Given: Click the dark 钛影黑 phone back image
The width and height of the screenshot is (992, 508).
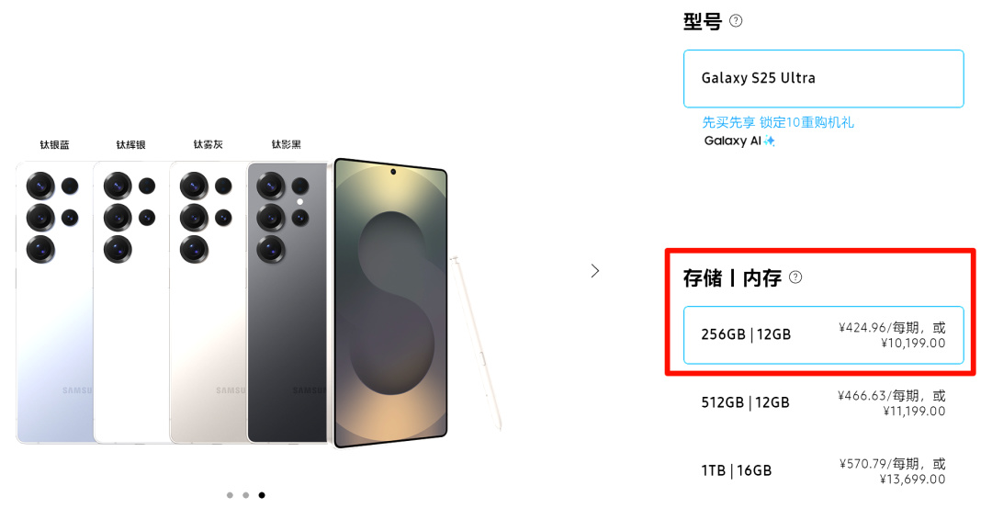Looking at the screenshot, I should coord(287,303).
